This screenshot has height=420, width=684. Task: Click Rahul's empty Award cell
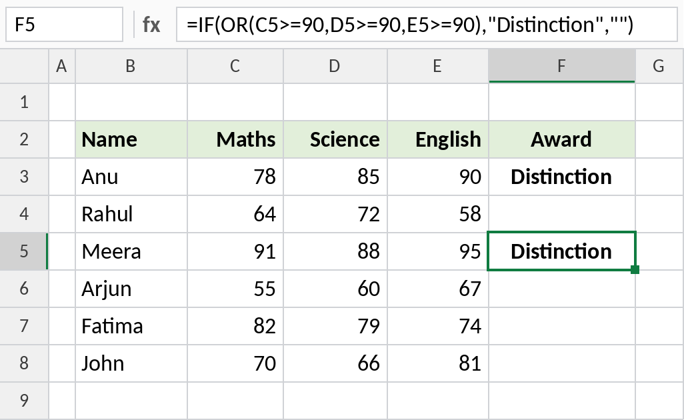(x=562, y=214)
